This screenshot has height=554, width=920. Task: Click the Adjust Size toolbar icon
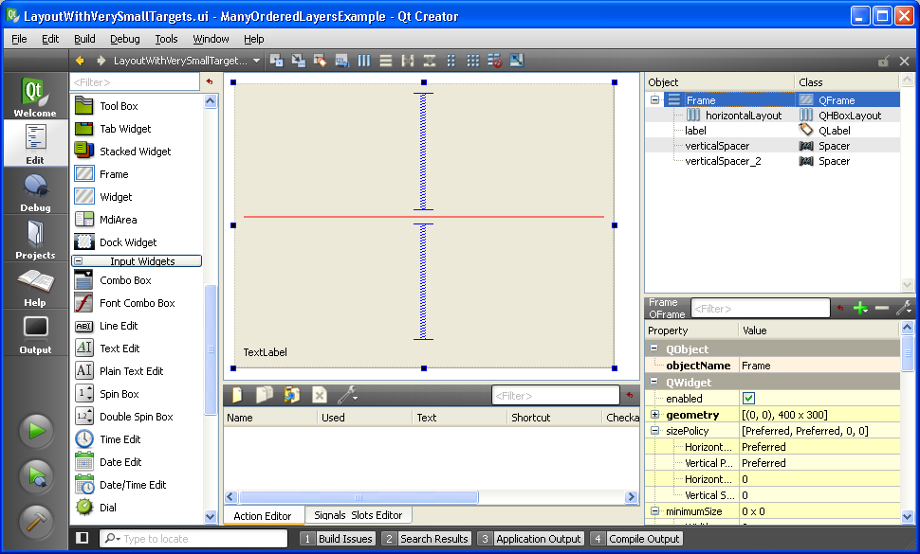[516, 61]
